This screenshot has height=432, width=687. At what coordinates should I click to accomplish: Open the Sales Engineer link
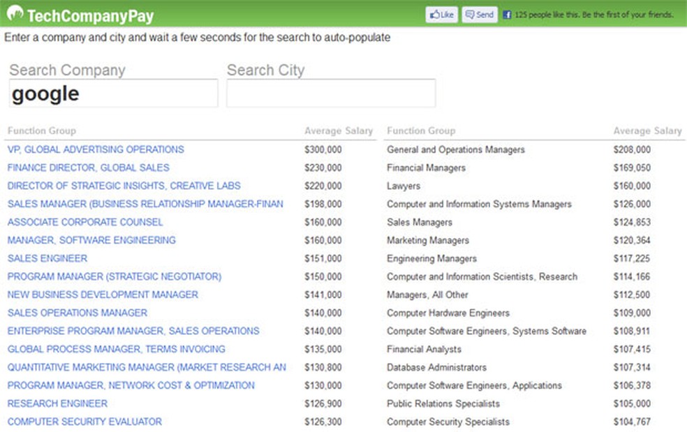click(47, 258)
